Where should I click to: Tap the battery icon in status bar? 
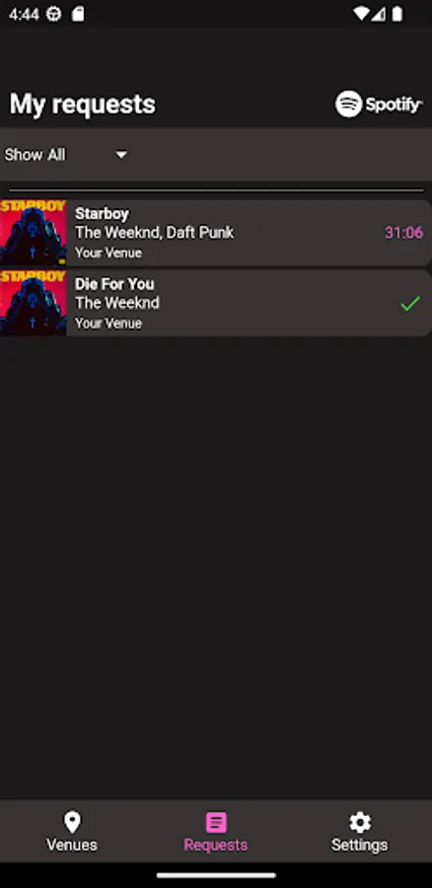point(397,14)
